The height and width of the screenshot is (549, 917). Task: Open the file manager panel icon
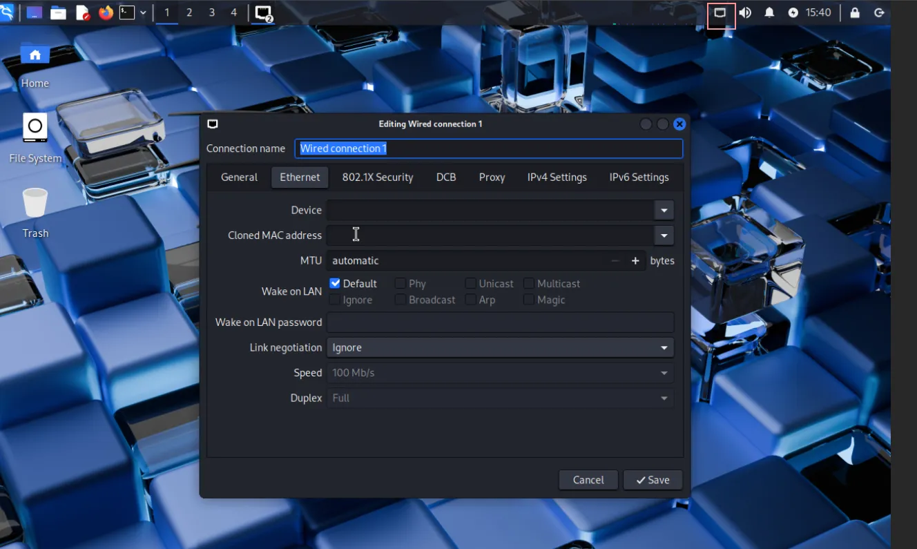click(58, 12)
